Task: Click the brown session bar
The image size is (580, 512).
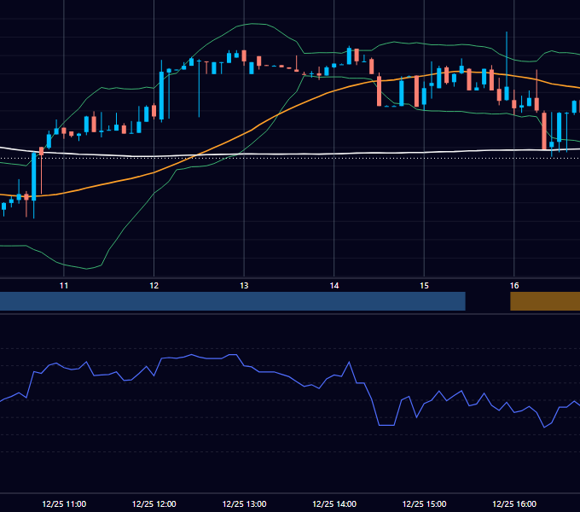Action: (545, 301)
